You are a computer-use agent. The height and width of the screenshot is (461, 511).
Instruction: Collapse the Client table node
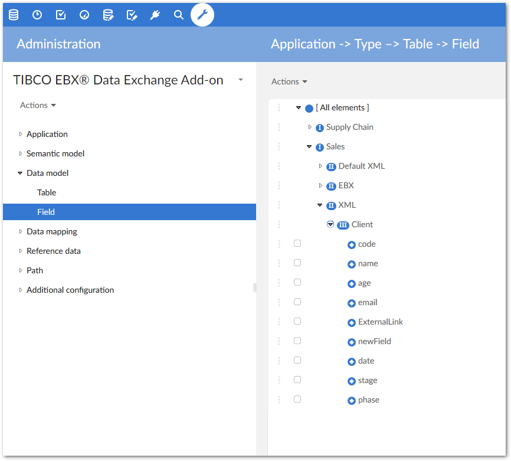[x=330, y=224]
